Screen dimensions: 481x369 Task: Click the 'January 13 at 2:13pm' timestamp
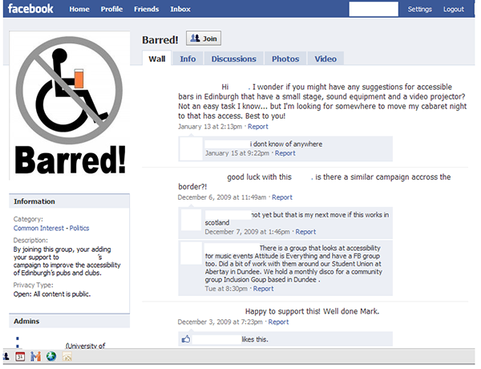coord(210,127)
